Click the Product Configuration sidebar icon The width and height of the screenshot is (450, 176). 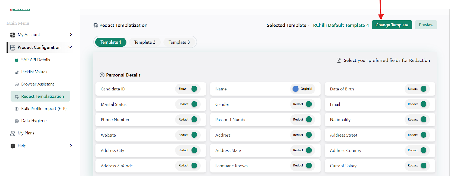(13, 47)
